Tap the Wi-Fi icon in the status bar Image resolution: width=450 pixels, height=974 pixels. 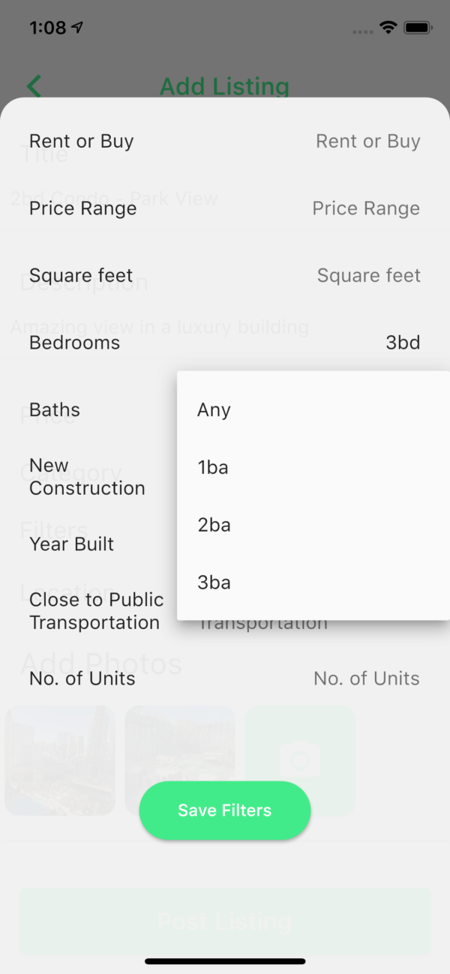[387, 27]
